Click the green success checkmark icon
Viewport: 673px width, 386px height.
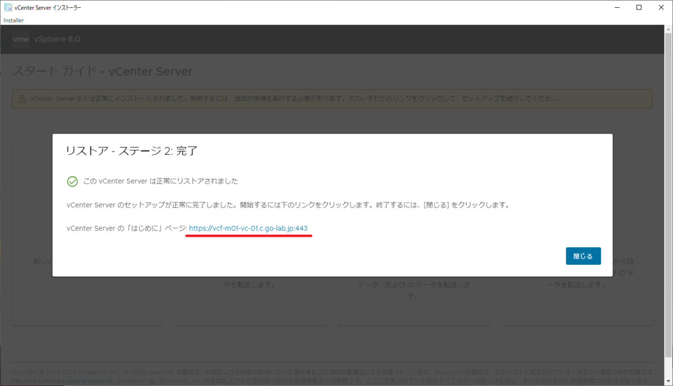tap(72, 181)
